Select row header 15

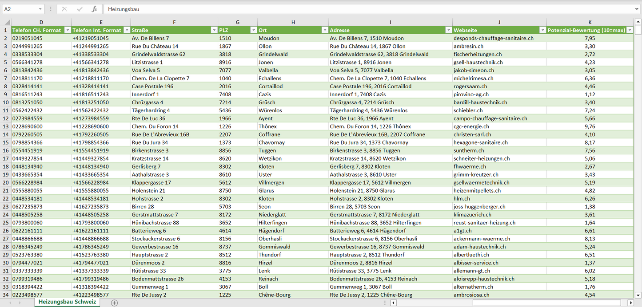click(5, 142)
